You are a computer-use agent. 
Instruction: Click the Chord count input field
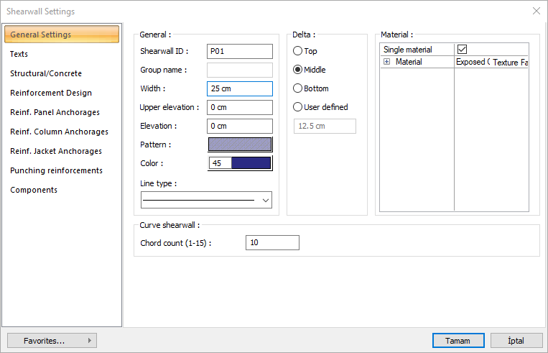(272, 243)
